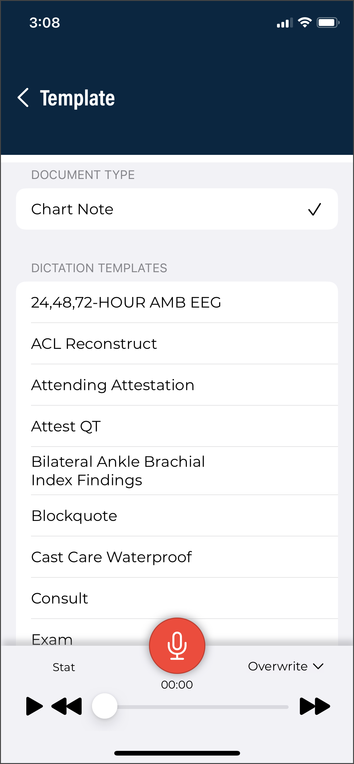This screenshot has width=354, height=764.
Task: Check the battery status icon
Action: pyautogui.click(x=328, y=23)
